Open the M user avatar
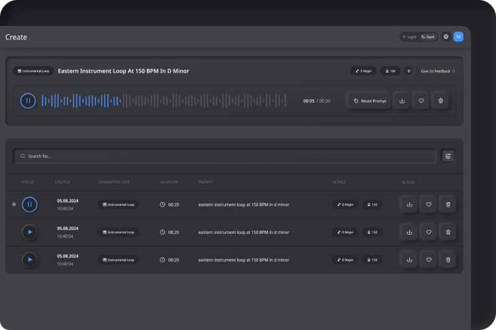The image size is (496, 330). coord(458,36)
